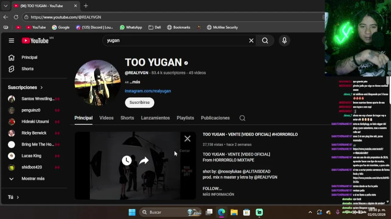Switch to Publicaciones tab
The image size is (391, 219).
[x=215, y=118]
